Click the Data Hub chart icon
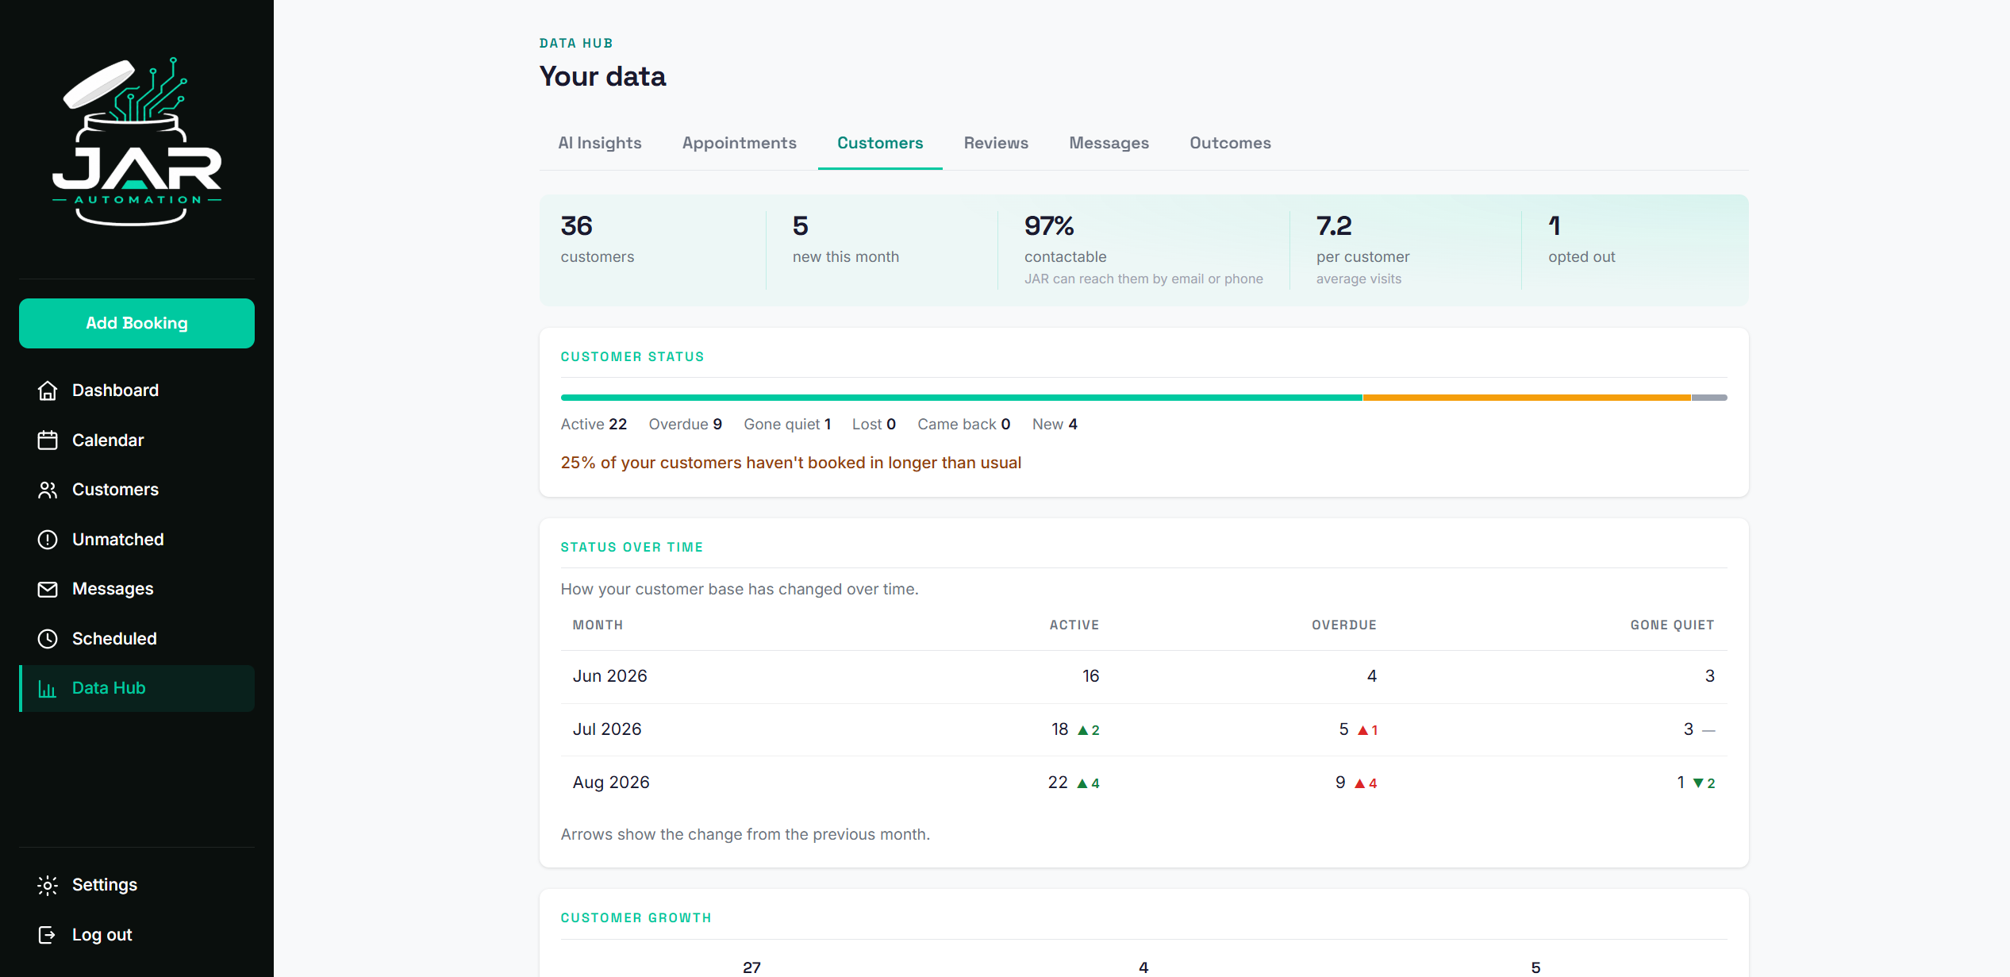Screen dimensions: 2010x977 click(x=48, y=688)
